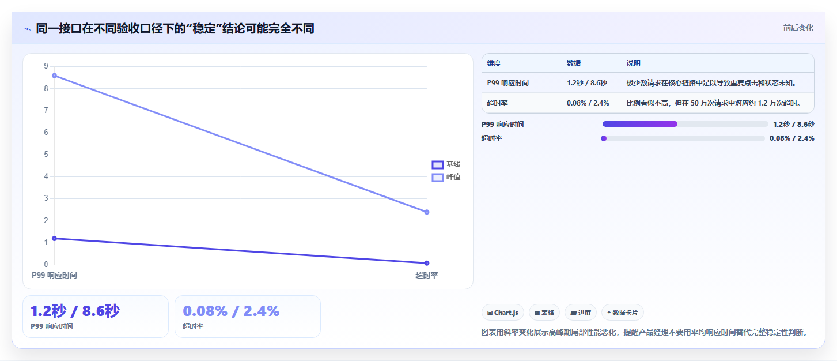Click the x-axis label P99 响应时间

tap(55, 276)
